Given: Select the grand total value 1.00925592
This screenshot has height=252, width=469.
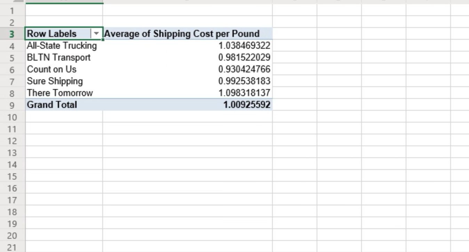Looking at the screenshot, I should point(188,105).
